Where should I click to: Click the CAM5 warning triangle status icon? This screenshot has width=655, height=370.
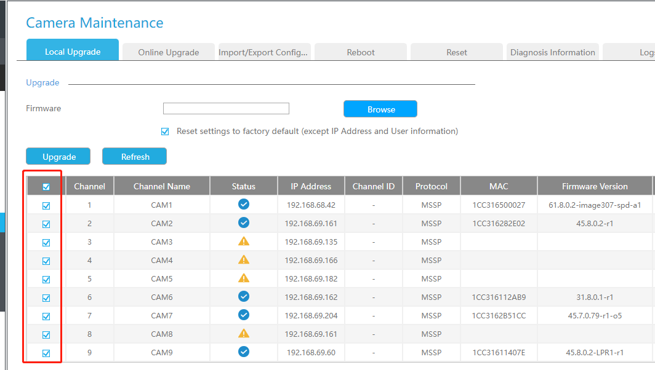(244, 278)
